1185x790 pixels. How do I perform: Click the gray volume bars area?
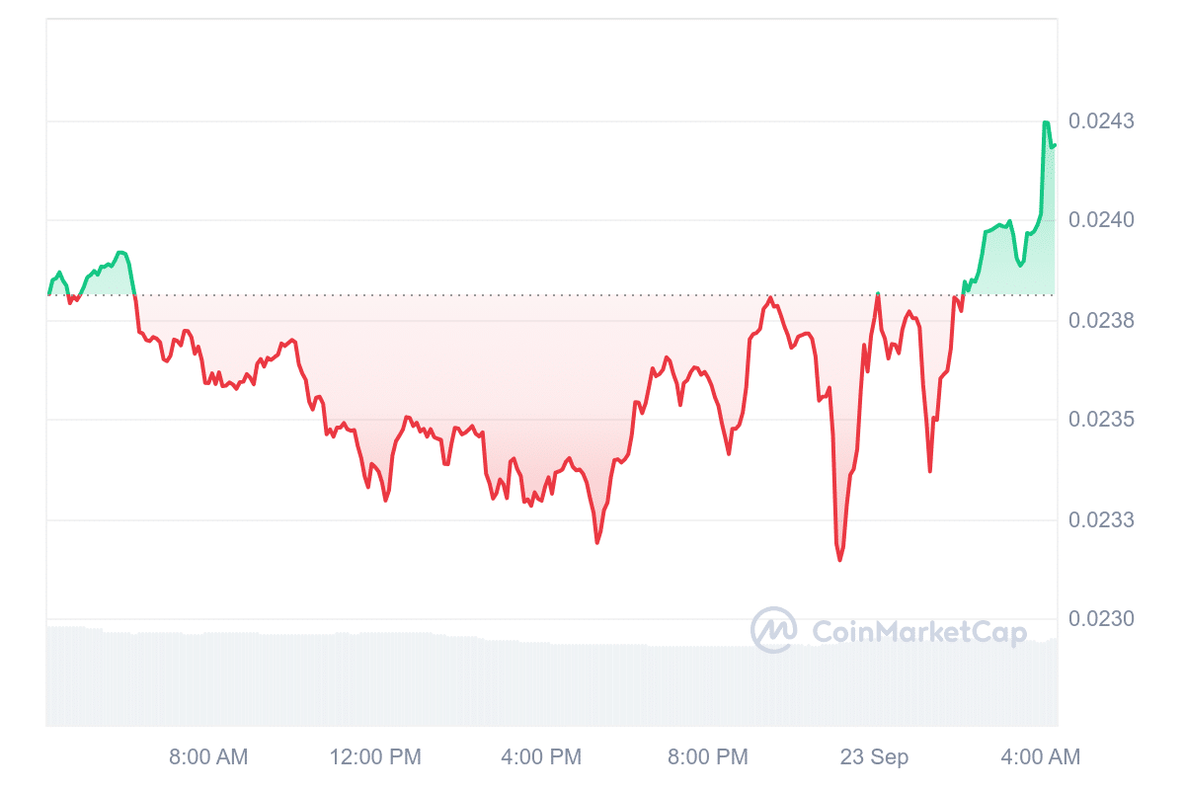(494, 681)
